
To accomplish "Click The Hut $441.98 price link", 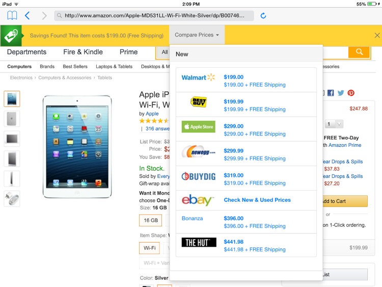I will coord(233,242).
